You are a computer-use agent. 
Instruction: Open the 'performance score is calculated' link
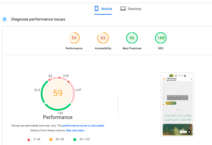83,126
